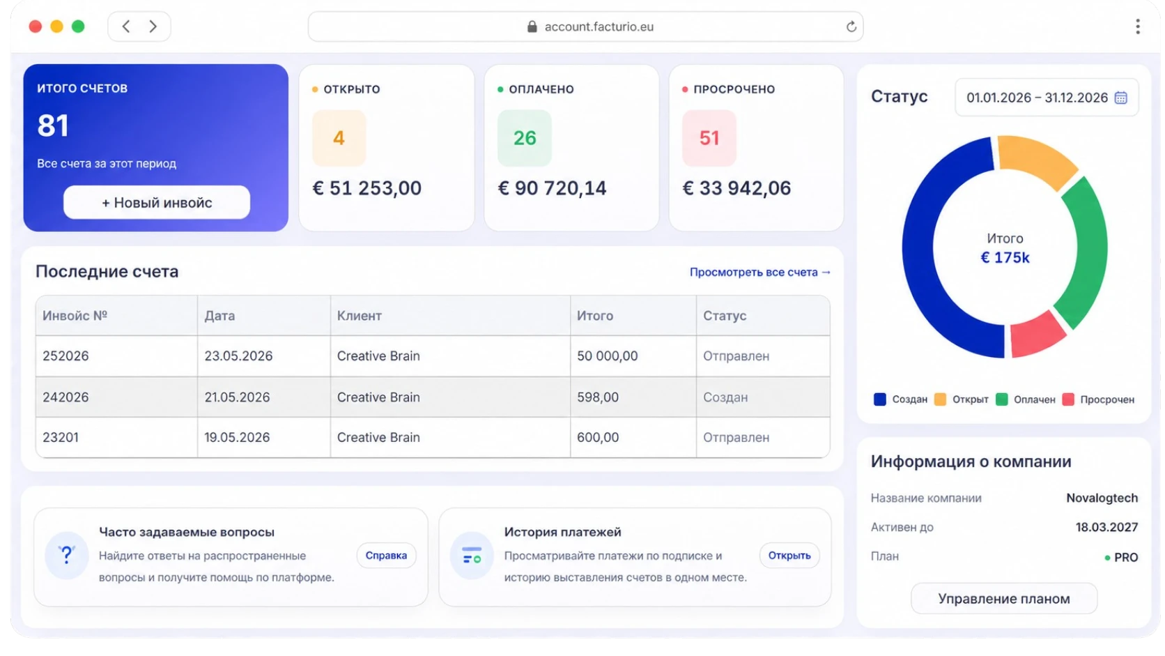Click the browser forward arrow

(153, 26)
